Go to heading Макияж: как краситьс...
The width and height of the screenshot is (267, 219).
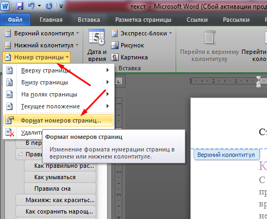55,200
